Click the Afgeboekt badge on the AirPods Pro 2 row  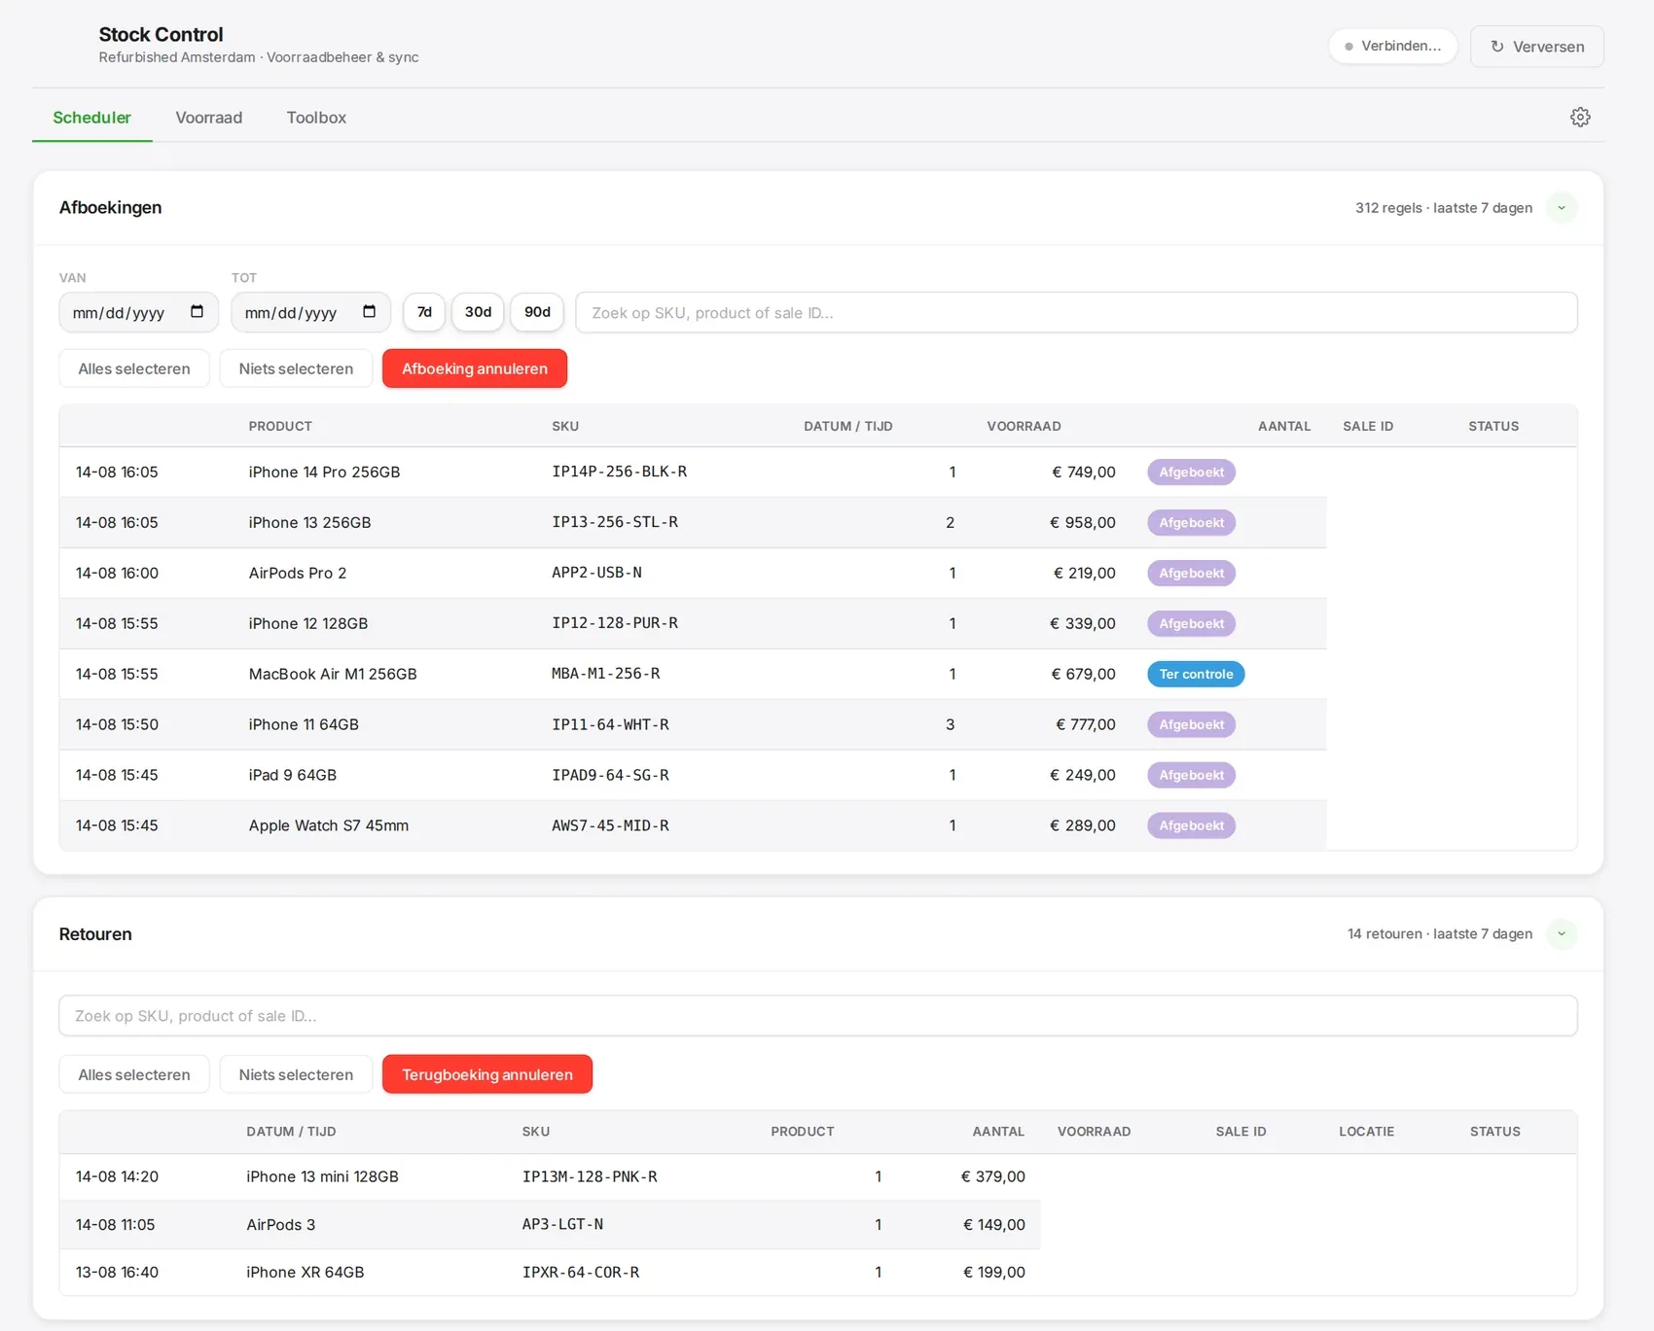[x=1191, y=573]
